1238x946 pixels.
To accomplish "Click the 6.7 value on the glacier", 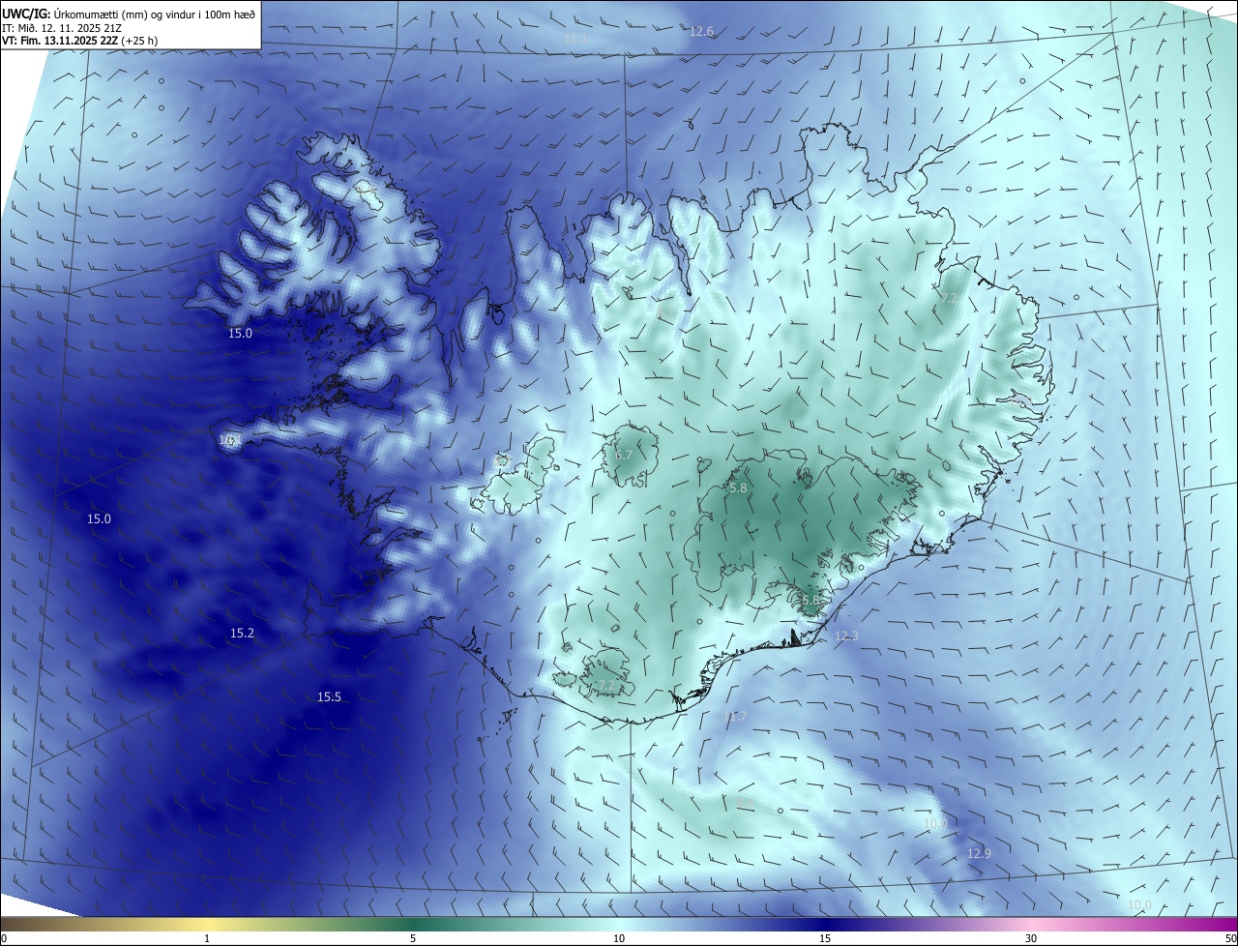I will click(x=623, y=455).
